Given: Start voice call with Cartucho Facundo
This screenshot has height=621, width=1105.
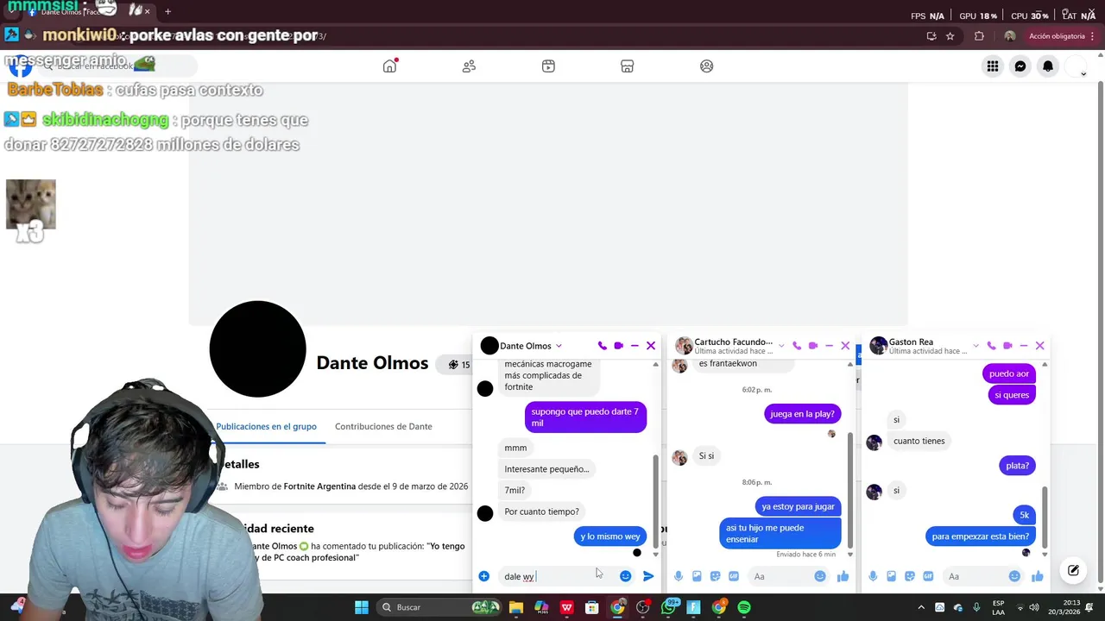Looking at the screenshot, I should pos(797,346).
